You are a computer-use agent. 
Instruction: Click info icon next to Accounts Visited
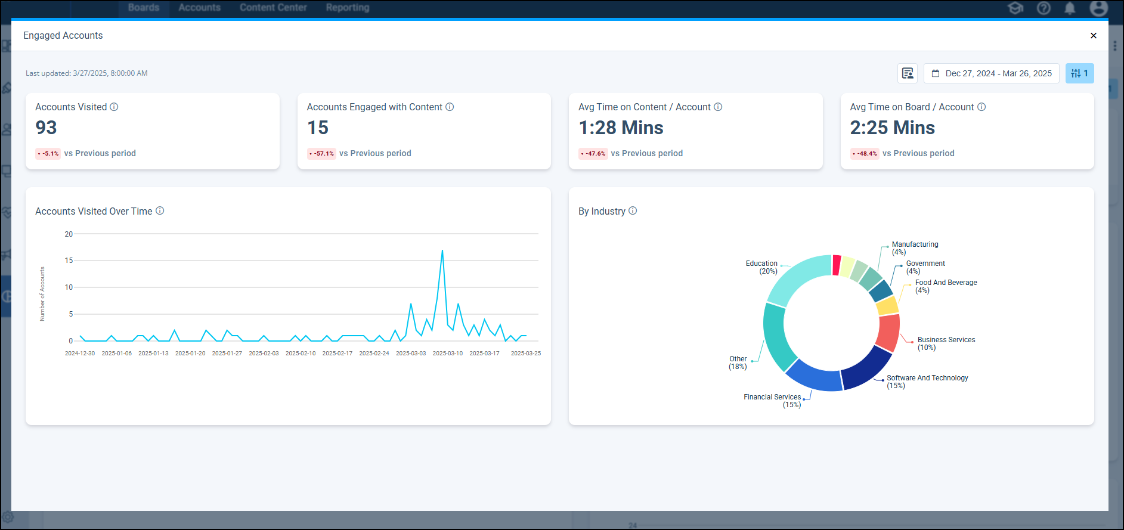point(114,107)
